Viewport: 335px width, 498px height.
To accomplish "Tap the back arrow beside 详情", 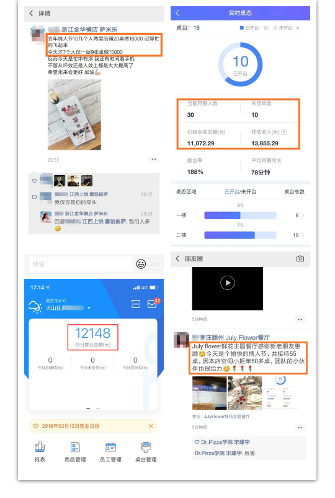I will coord(31,13).
